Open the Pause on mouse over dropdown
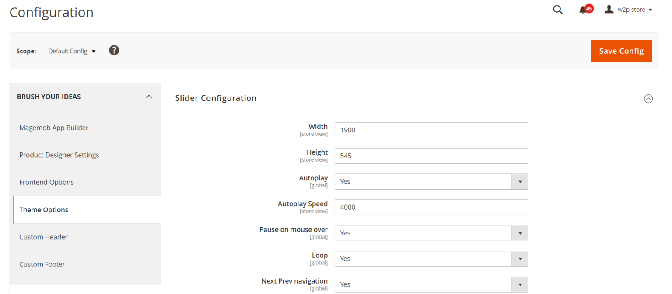This screenshot has height=294, width=672. (x=520, y=233)
